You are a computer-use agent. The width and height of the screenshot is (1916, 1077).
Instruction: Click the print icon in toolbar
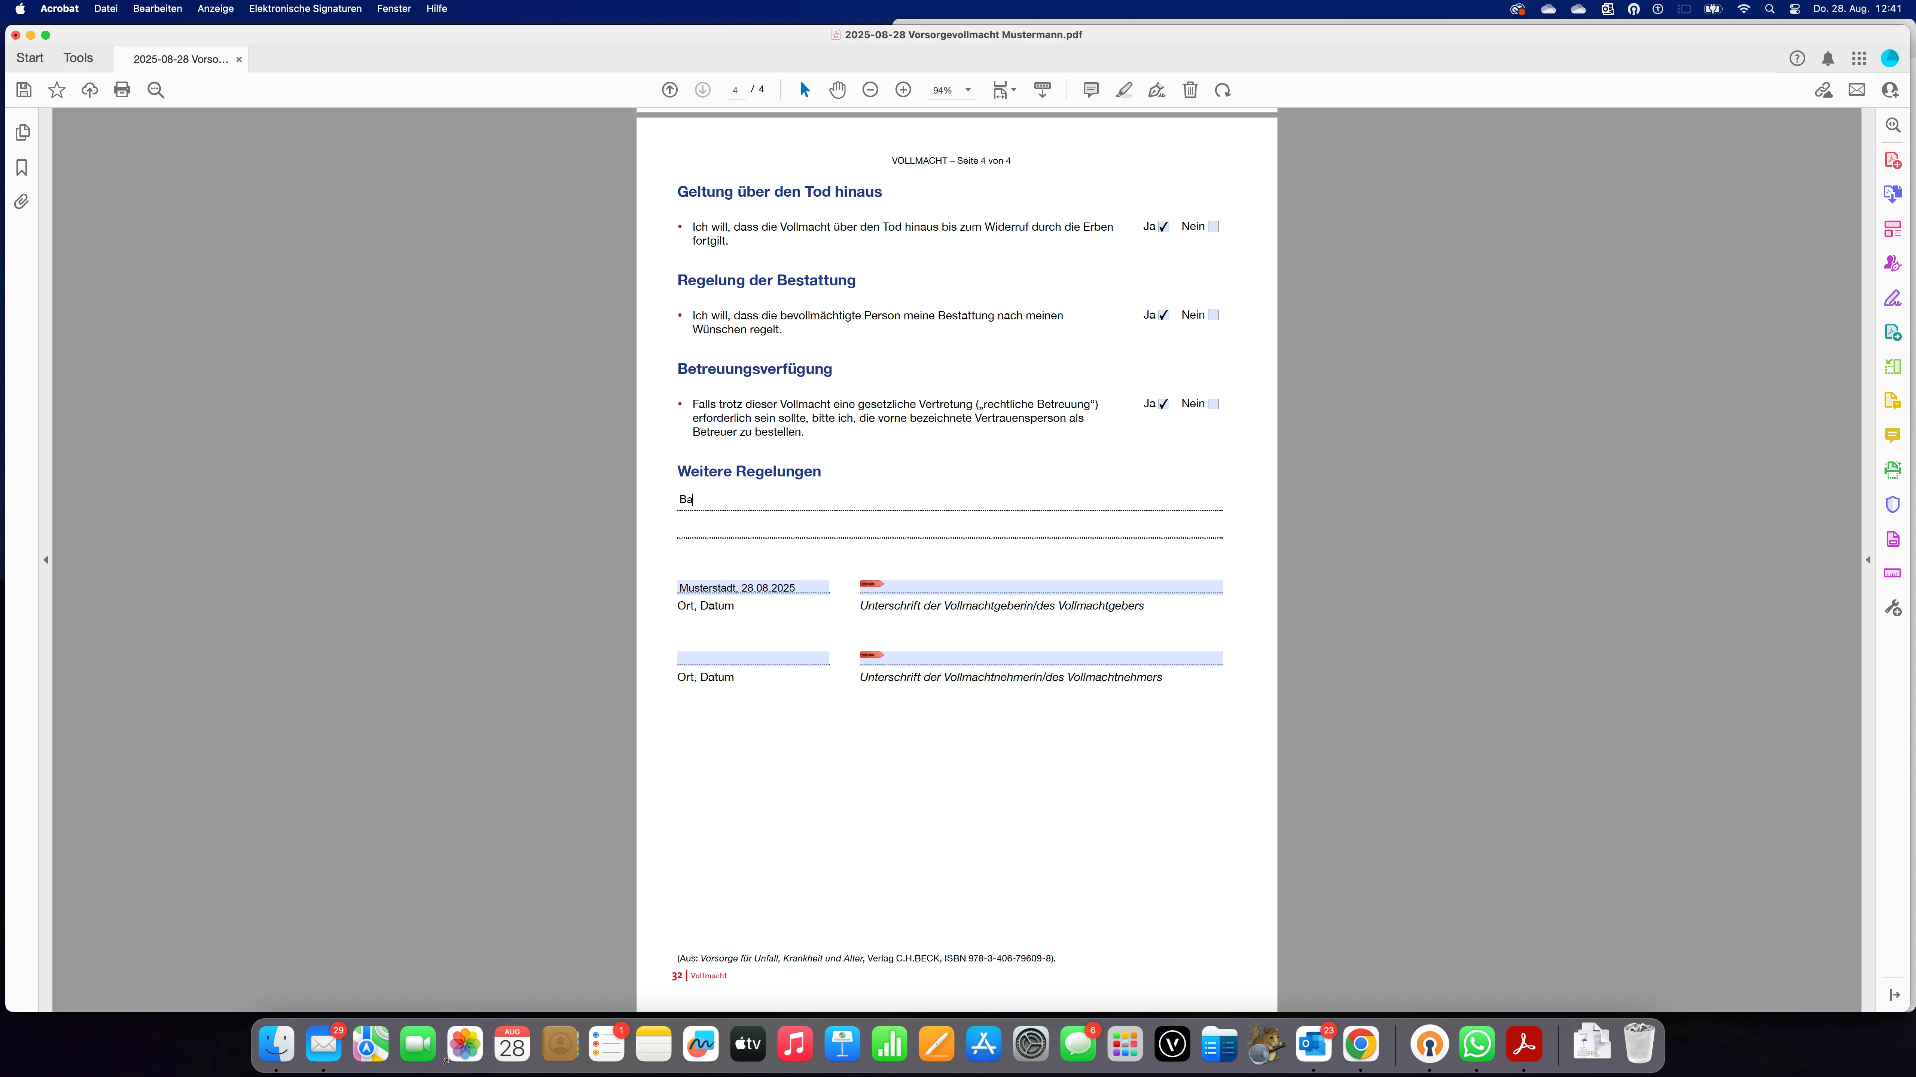coord(122,90)
